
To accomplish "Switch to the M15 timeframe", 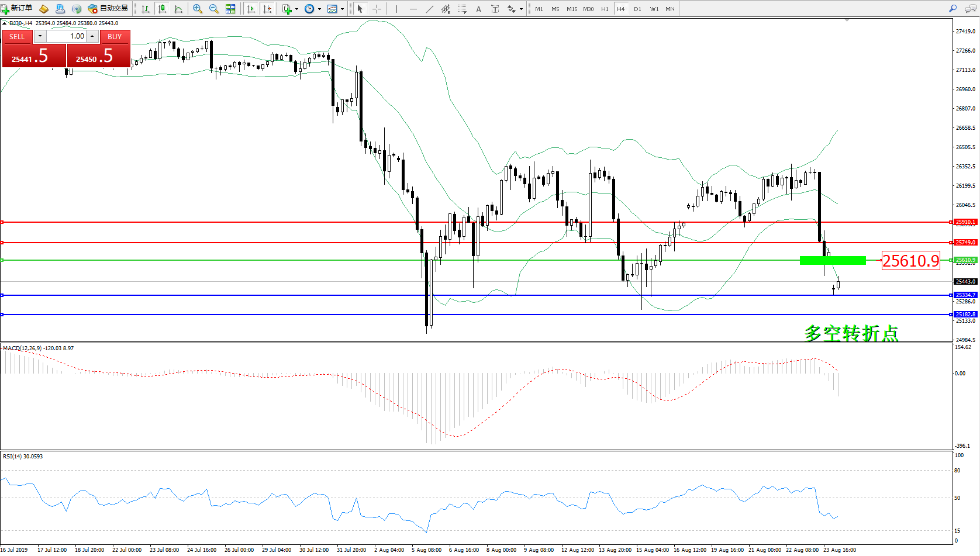I will (x=571, y=9).
